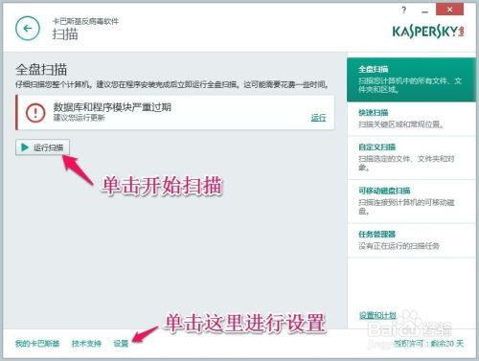Open the 技术支持 link
This screenshot has width=479, height=361.
86,344
